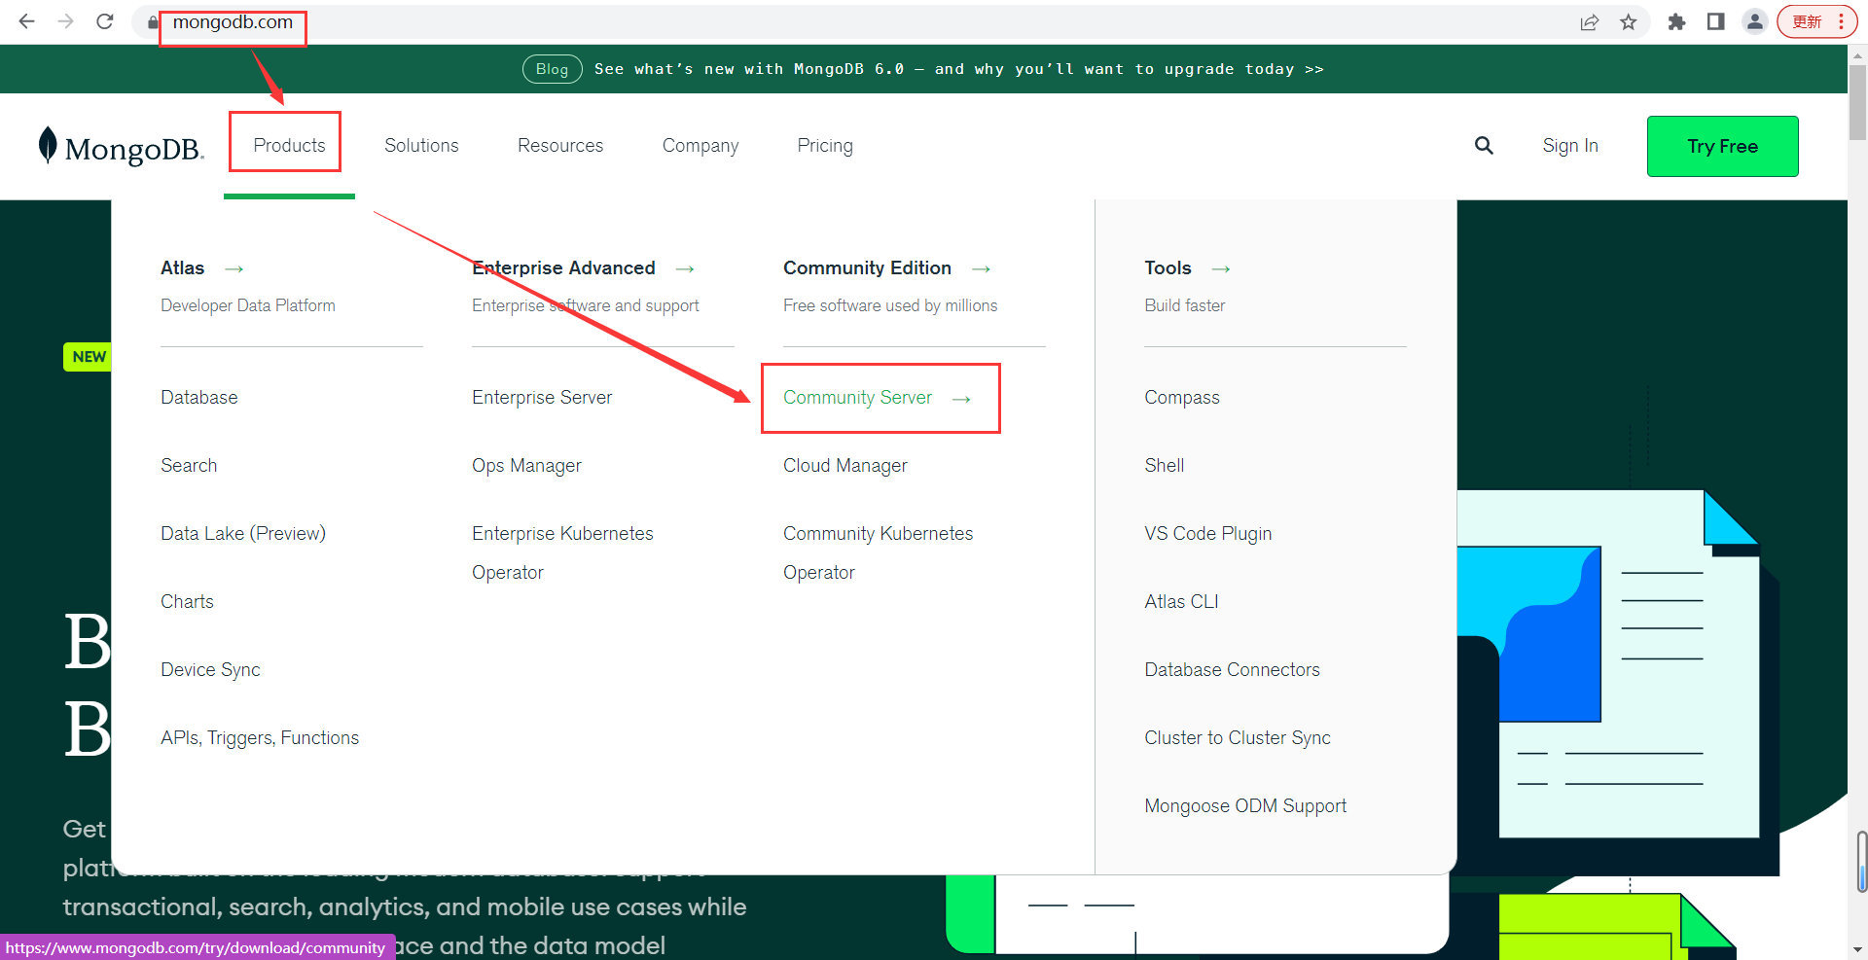
Task: Click scrollbar down arrow
Action: click(x=1857, y=949)
